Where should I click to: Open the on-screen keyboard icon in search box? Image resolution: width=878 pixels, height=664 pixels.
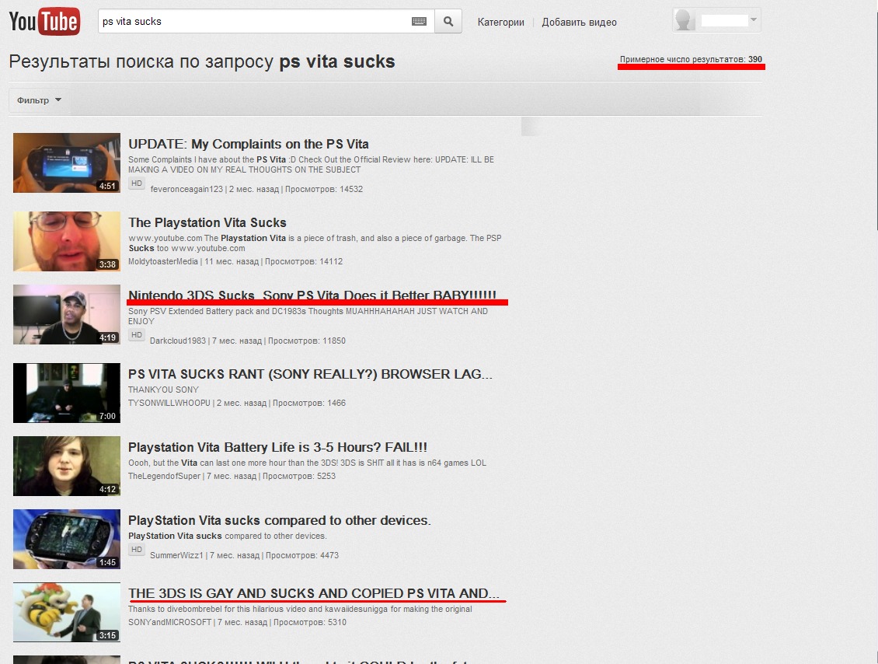420,22
